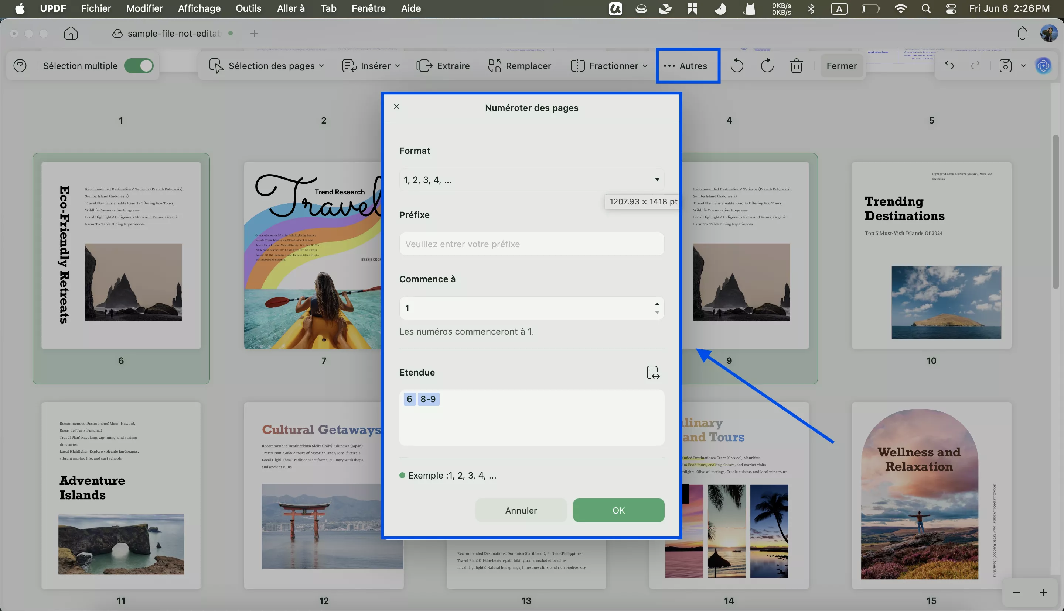This screenshot has width=1064, height=611.
Task: Open the Aide menu
Action: [x=411, y=8]
